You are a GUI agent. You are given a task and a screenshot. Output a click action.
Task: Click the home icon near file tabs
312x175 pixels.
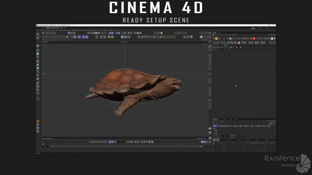point(43,27)
